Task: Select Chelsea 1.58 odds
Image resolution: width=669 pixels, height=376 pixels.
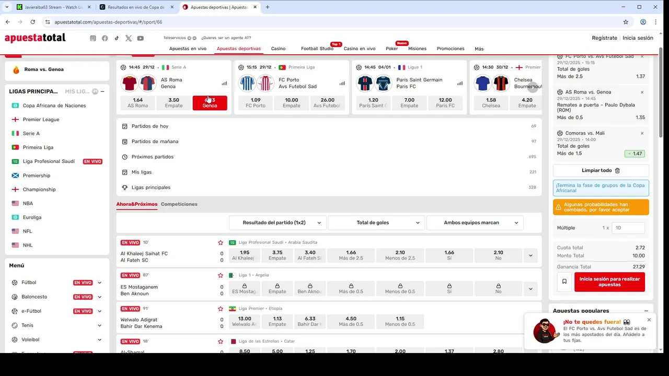Action: pyautogui.click(x=491, y=103)
